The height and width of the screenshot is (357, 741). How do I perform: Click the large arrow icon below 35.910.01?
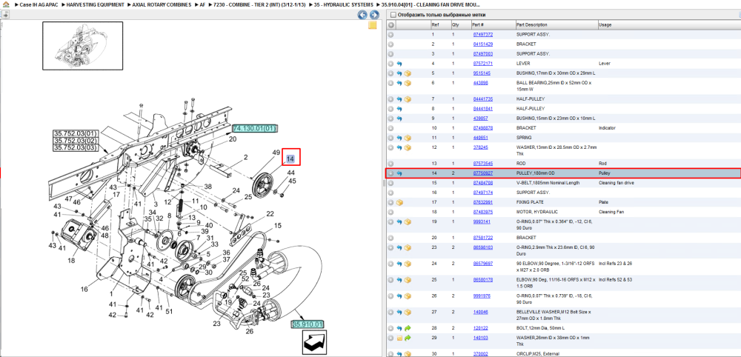(x=316, y=341)
